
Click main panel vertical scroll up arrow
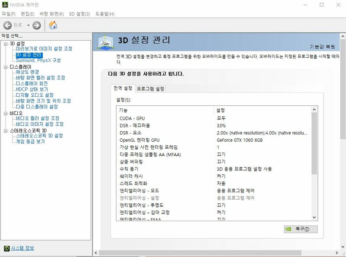[x=343, y=36]
